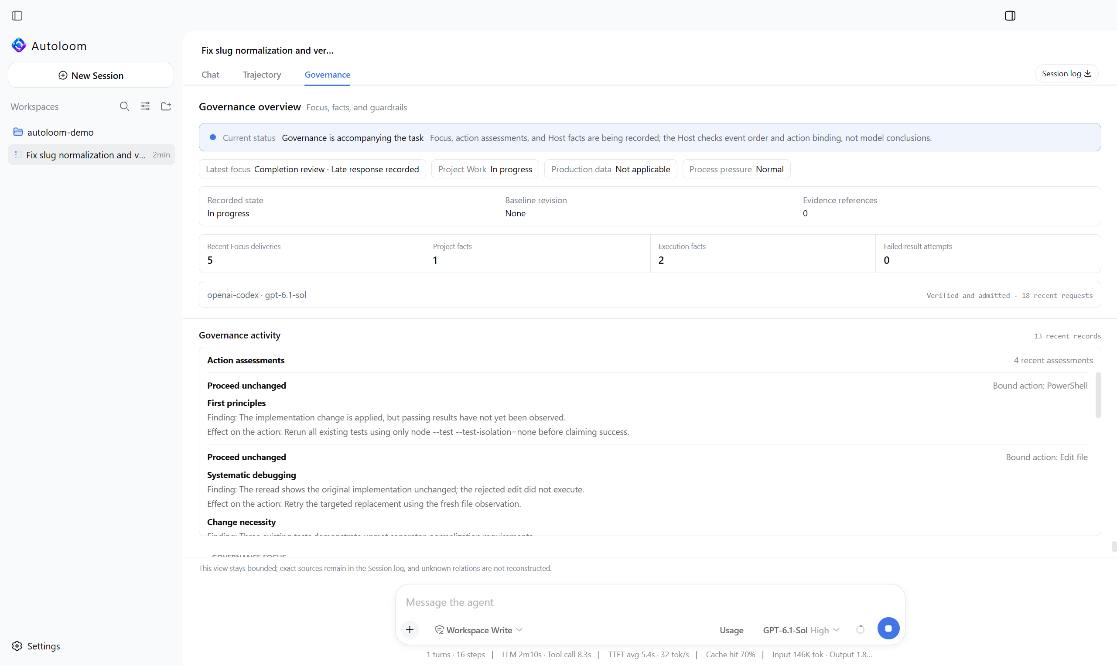
Task: Click the Cache hit 70% status entry
Action: coord(730,654)
